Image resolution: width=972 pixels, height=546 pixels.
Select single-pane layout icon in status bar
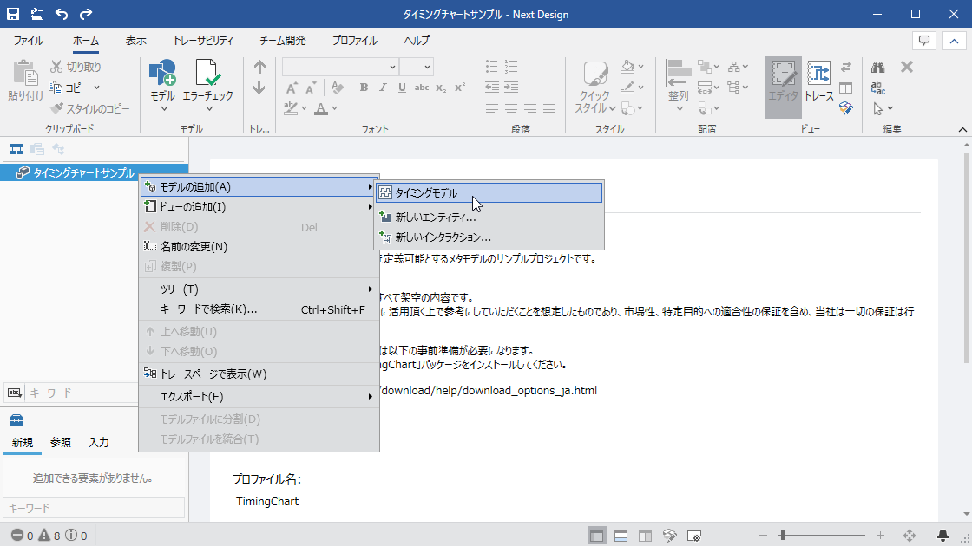pyautogui.click(x=597, y=536)
